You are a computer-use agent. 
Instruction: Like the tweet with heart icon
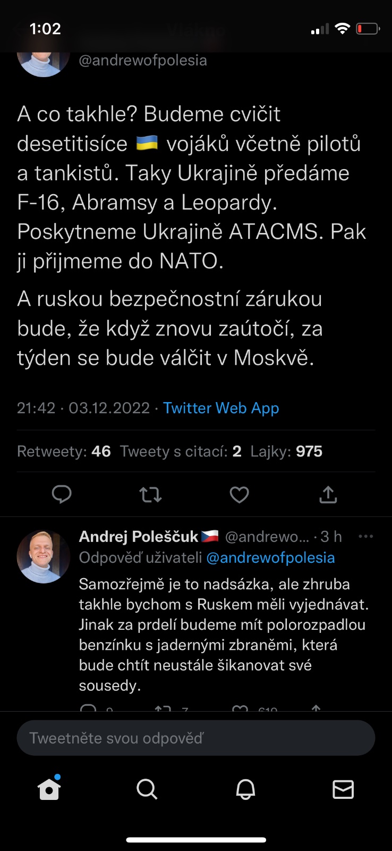tap(239, 495)
